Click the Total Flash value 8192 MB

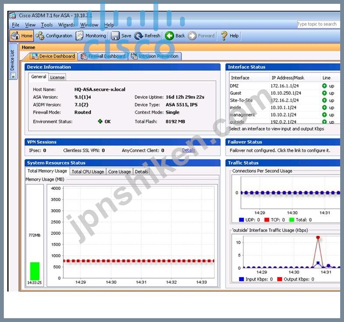tap(175, 121)
